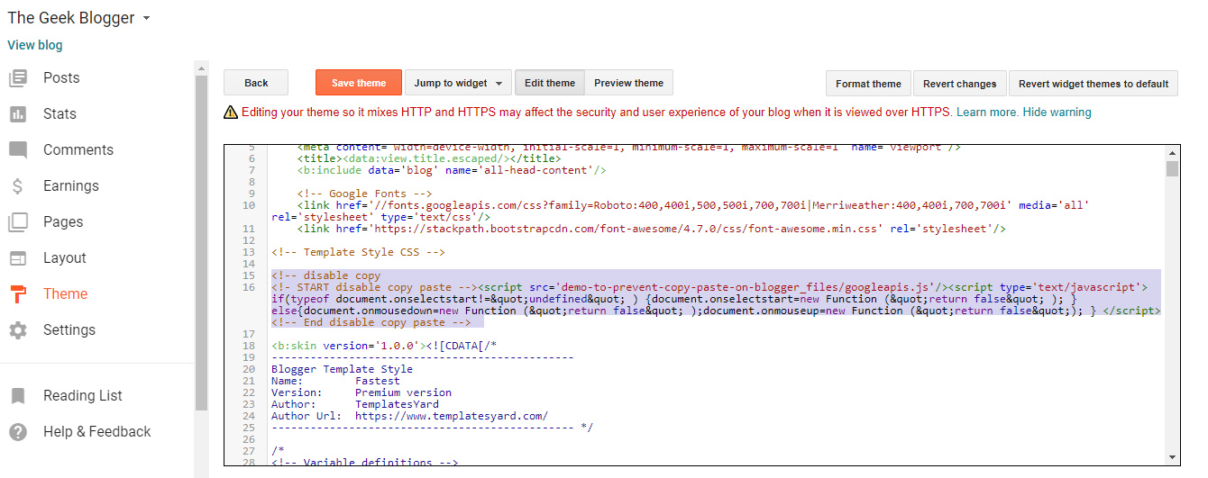Click the Reading List bookmark icon
This screenshot has height=478, width=1208.
pyautogui.click(x=18, y=396)
